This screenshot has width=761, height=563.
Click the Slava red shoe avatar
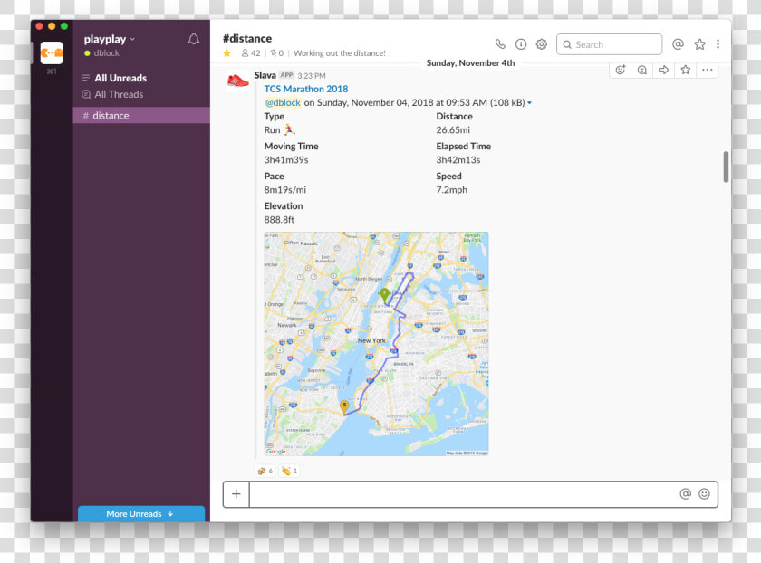pos(237,81)
